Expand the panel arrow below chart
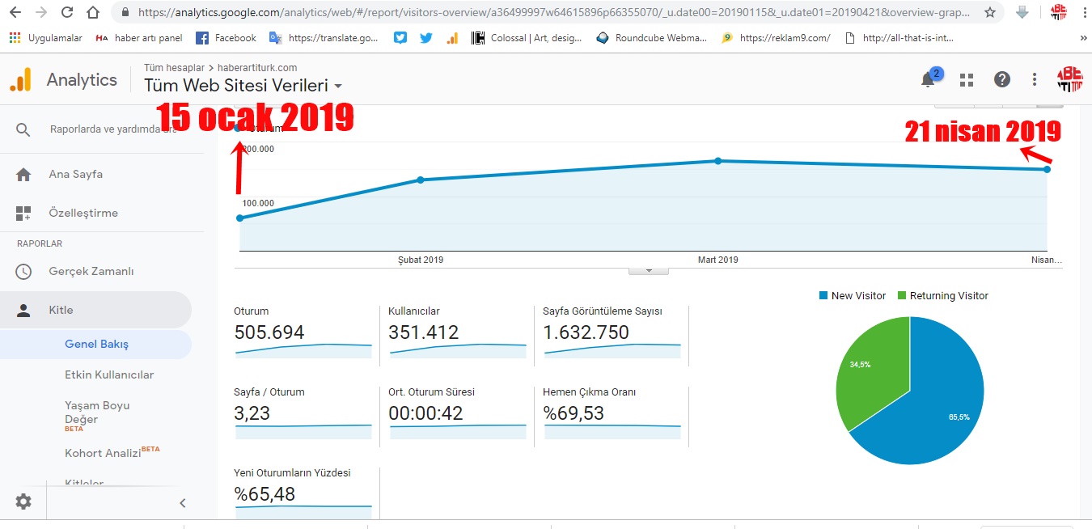Image resolution: width=1092 pixels, height=529 pixels. (649, 270)
